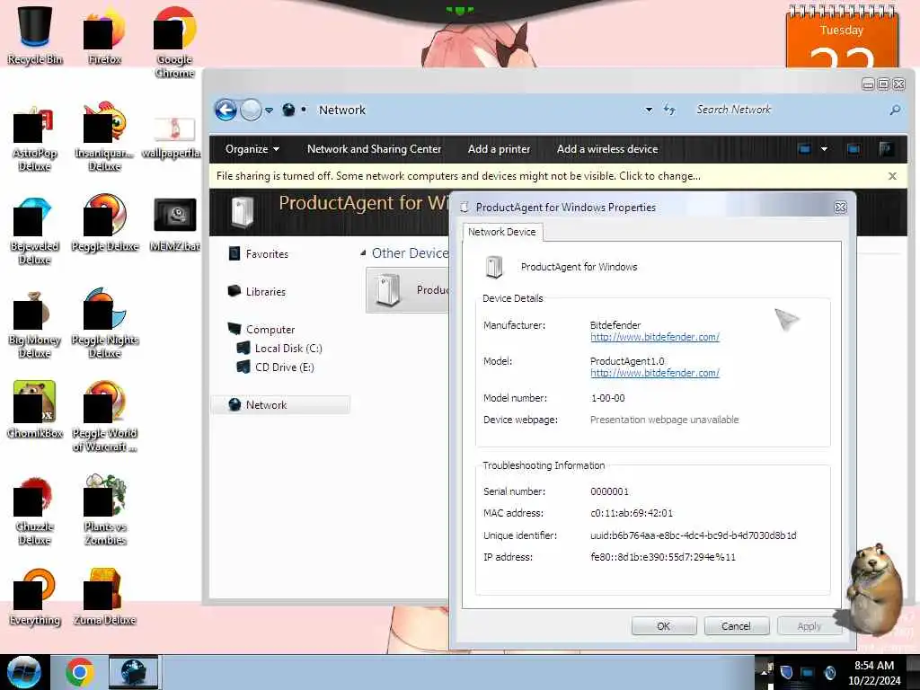Click the Tuesday calendar gadget
The image size is (920, 690).
point(842,36)
